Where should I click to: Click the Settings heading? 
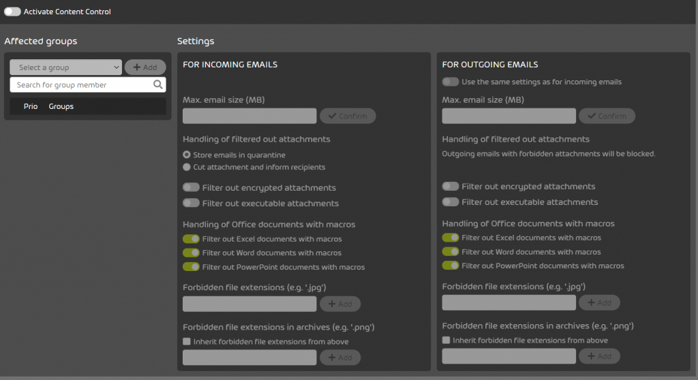tap(196, 42)
